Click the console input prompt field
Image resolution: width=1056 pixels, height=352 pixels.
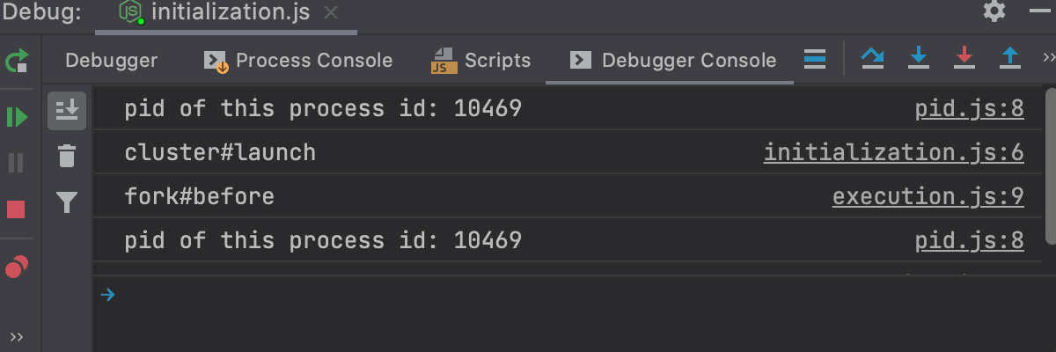(x=528, y=296)
